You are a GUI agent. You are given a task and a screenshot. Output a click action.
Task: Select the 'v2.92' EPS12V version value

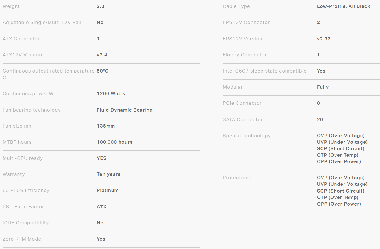[x=323, y=39]
